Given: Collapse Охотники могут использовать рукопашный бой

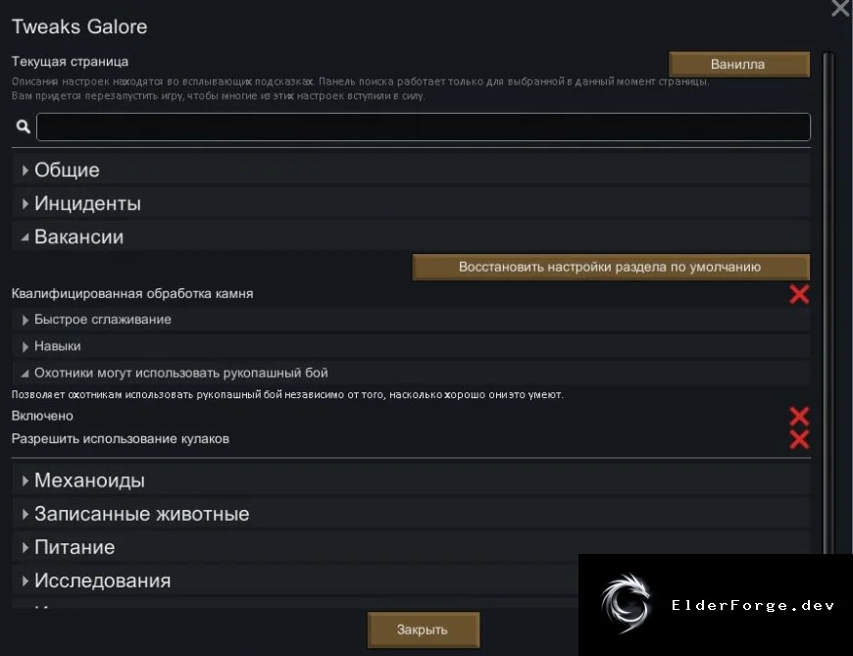Looking at the screenshot, I should 411,374.
